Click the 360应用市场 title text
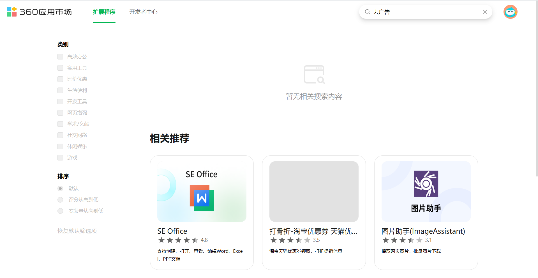The height and width of the screenshot is (278, 538). (46, 12)
